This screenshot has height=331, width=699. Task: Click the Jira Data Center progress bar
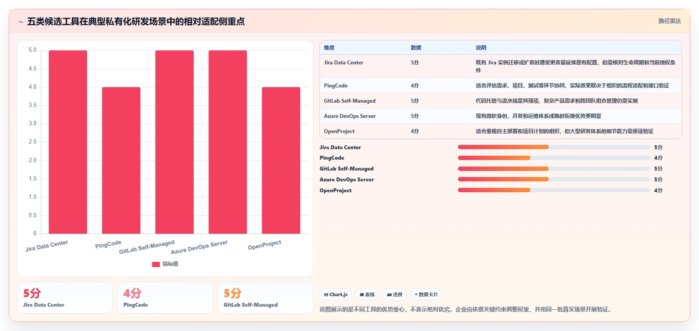pyautogui.click(x=554, y=147)
